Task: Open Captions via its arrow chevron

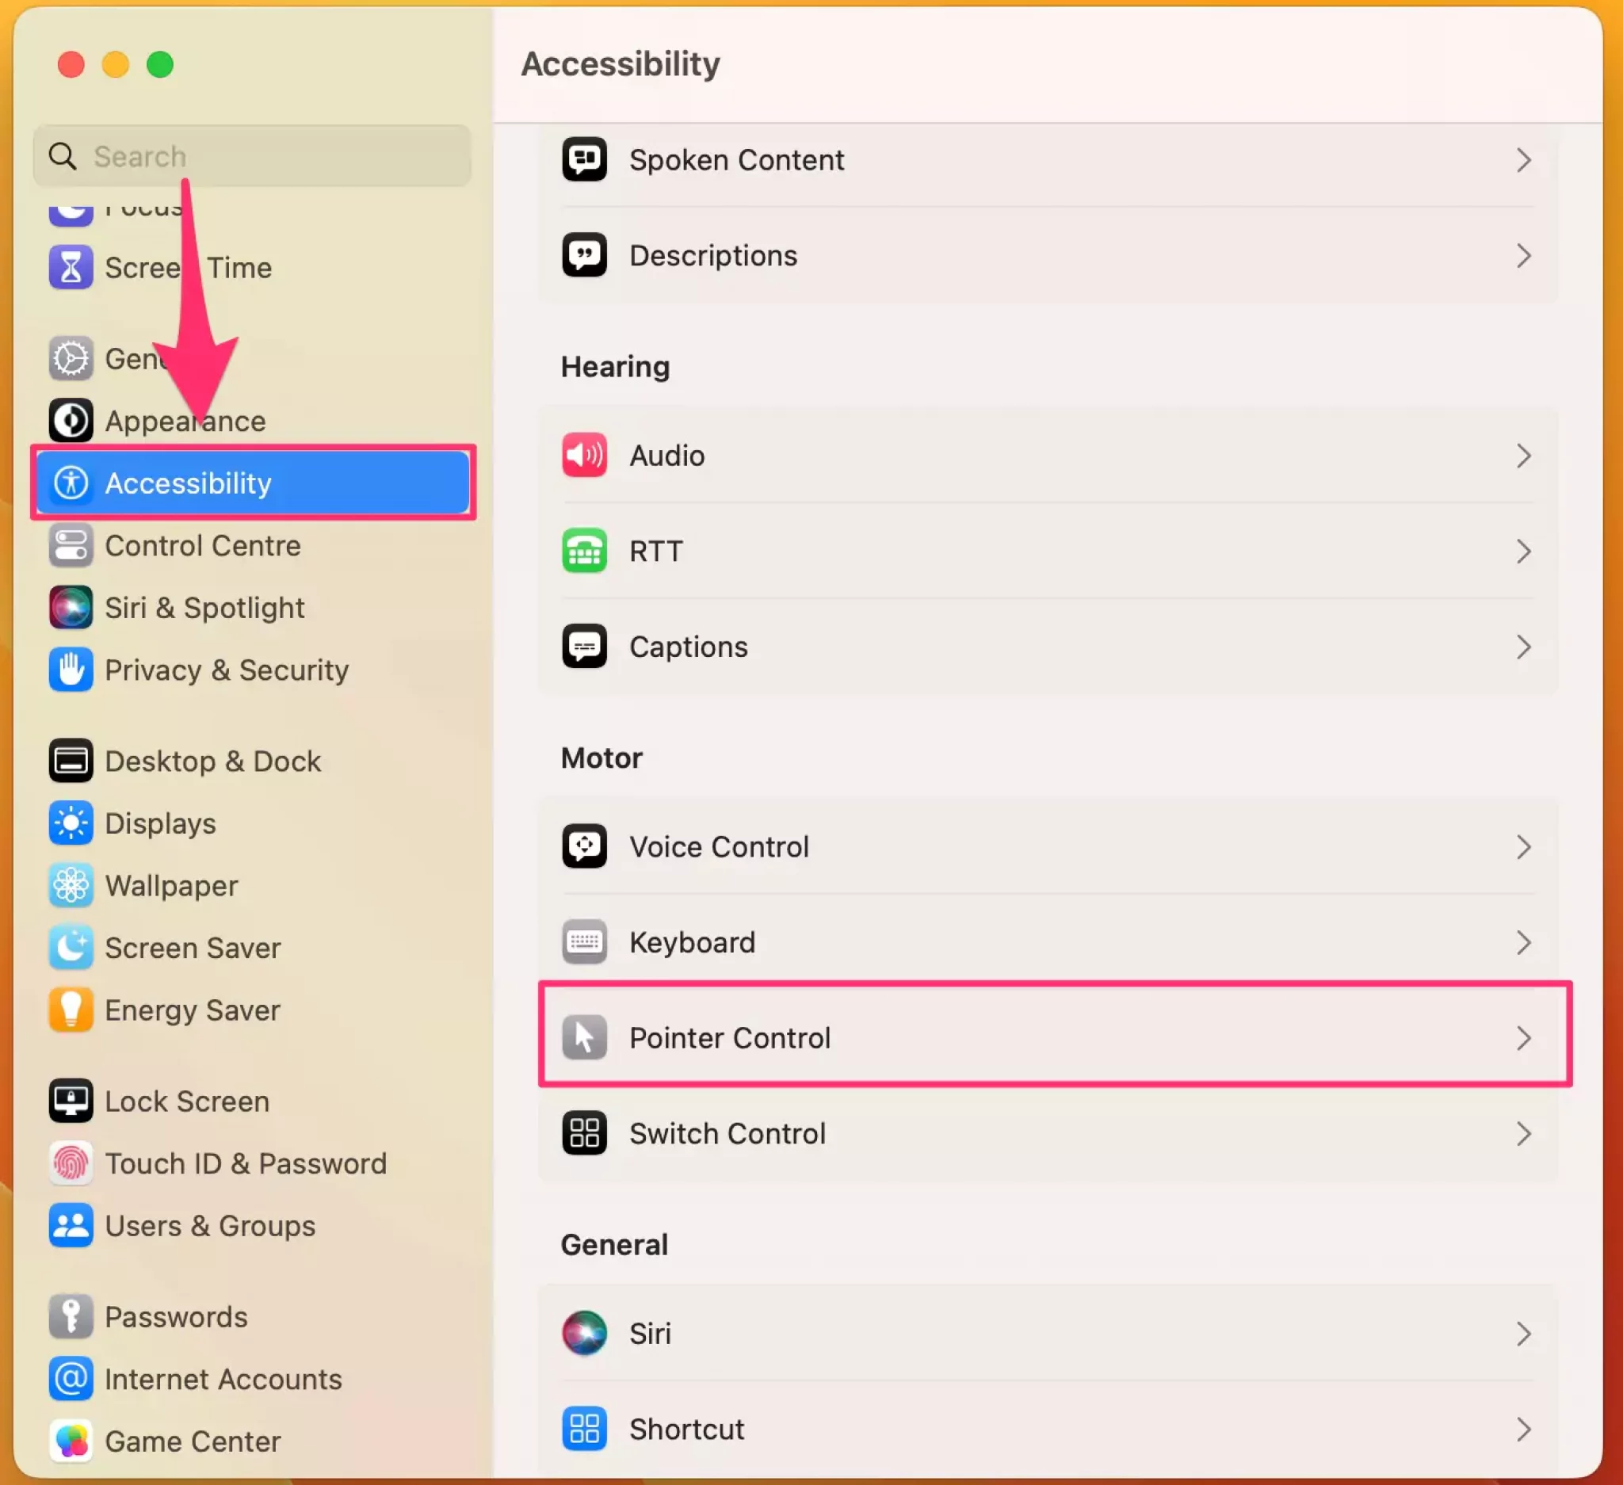Action: [x=1523, y=647]
